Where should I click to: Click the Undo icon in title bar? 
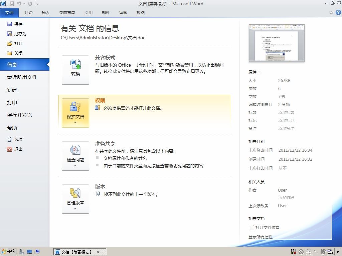(19, 3)
